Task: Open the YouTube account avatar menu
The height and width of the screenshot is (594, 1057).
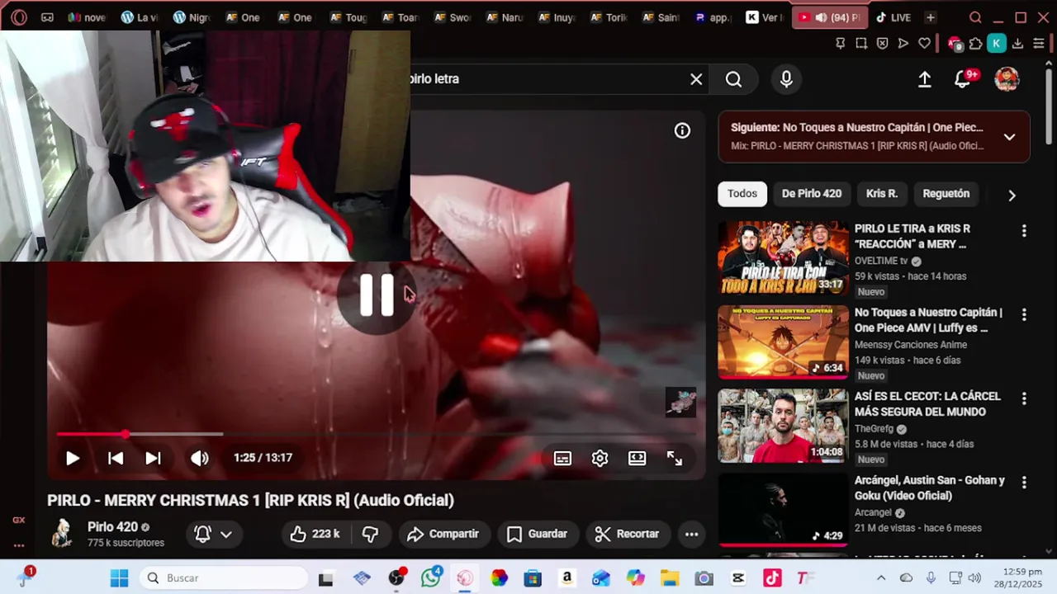Action: pyautogui.click(x=1007, y=79)
